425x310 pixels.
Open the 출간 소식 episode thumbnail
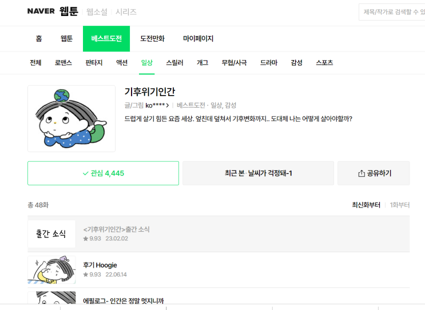(x=51, y=234)
